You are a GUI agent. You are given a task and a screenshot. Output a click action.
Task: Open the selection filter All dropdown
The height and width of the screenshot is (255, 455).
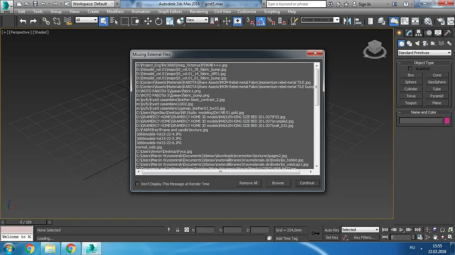[x=86, y=20]
